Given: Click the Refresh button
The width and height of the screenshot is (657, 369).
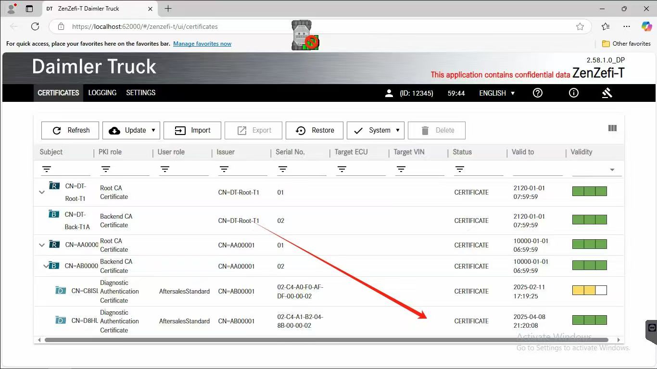Looking at the screenshot, I should (x=70, y=130).
